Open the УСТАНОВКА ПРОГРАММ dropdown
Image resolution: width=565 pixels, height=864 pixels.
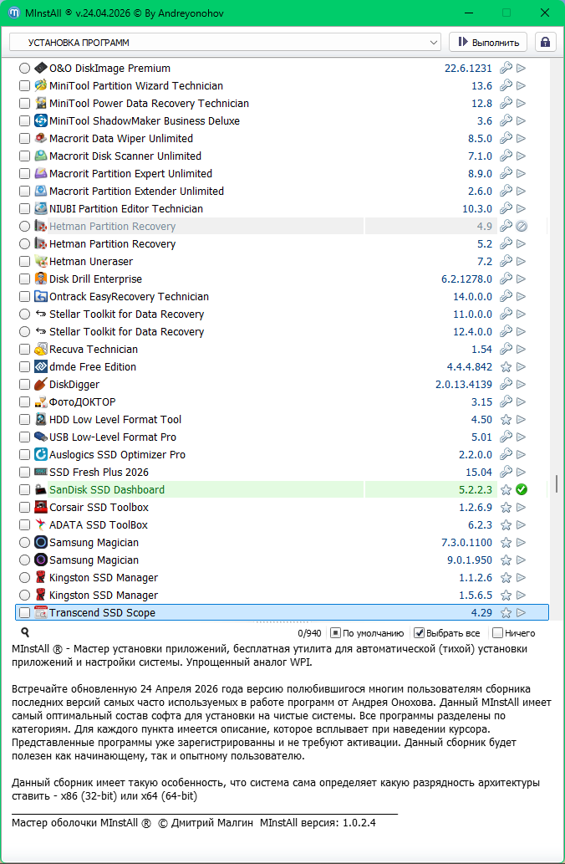(433, 42)
